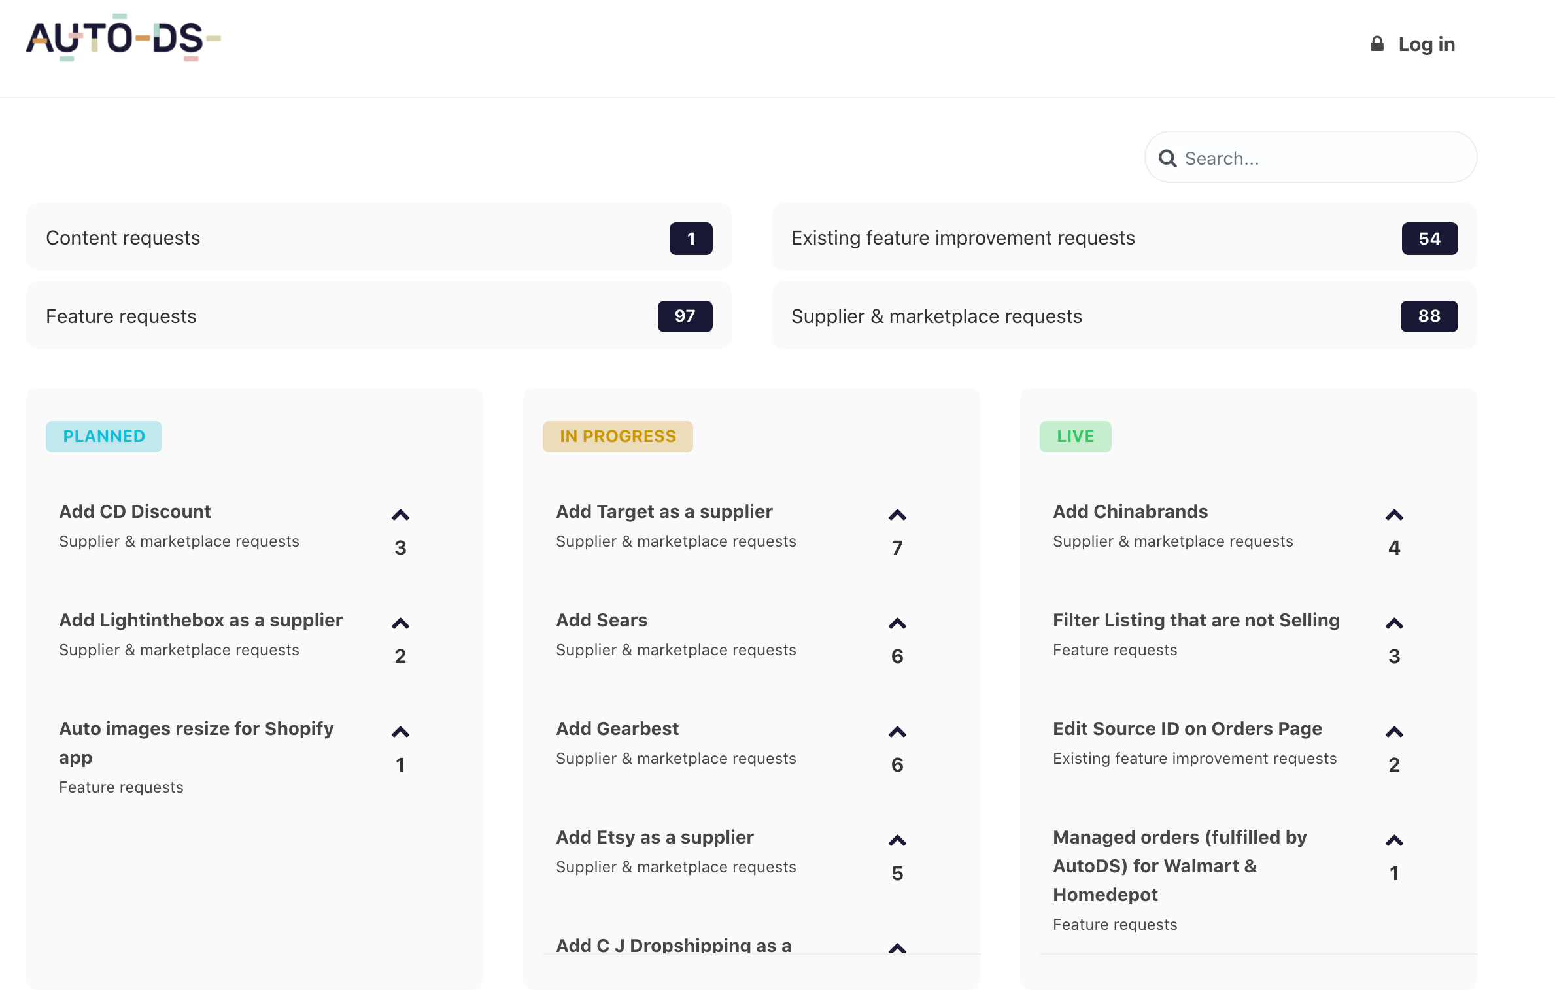The width and height of the screenshot is (1555, 990).
Task: Click the count badge 1 for Content requests
Action: (x=691, y=239)
